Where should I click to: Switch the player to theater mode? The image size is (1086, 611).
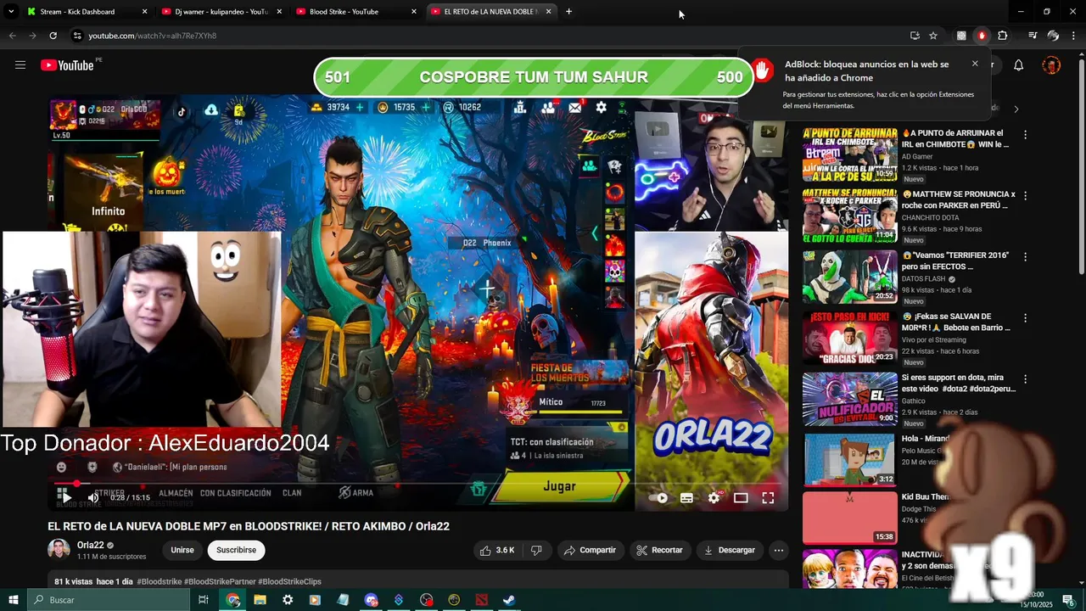(x=741, y=498)
